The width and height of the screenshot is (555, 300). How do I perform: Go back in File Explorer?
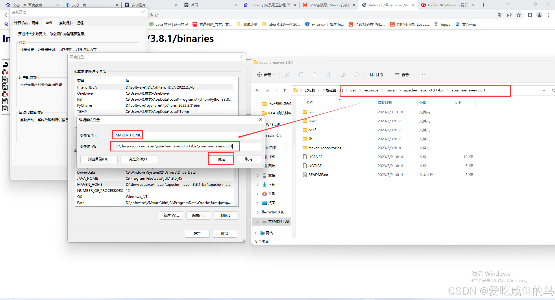(x=257, y=90)
